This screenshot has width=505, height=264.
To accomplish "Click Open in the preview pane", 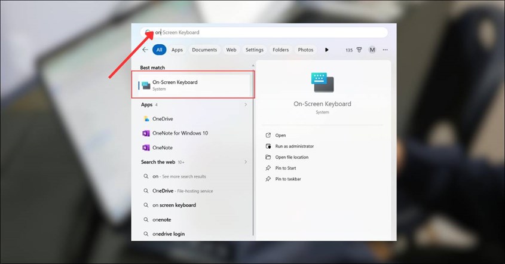I will tap(280, 135).
